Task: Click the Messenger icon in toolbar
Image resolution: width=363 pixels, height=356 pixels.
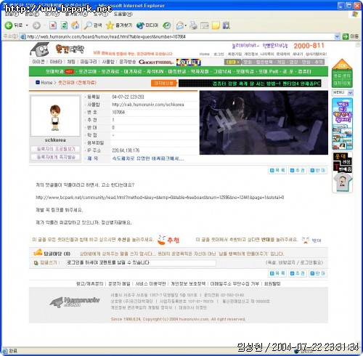Action: [226, 25]
